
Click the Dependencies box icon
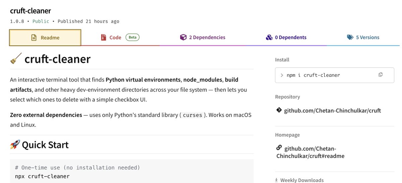[x=183, y=38]
